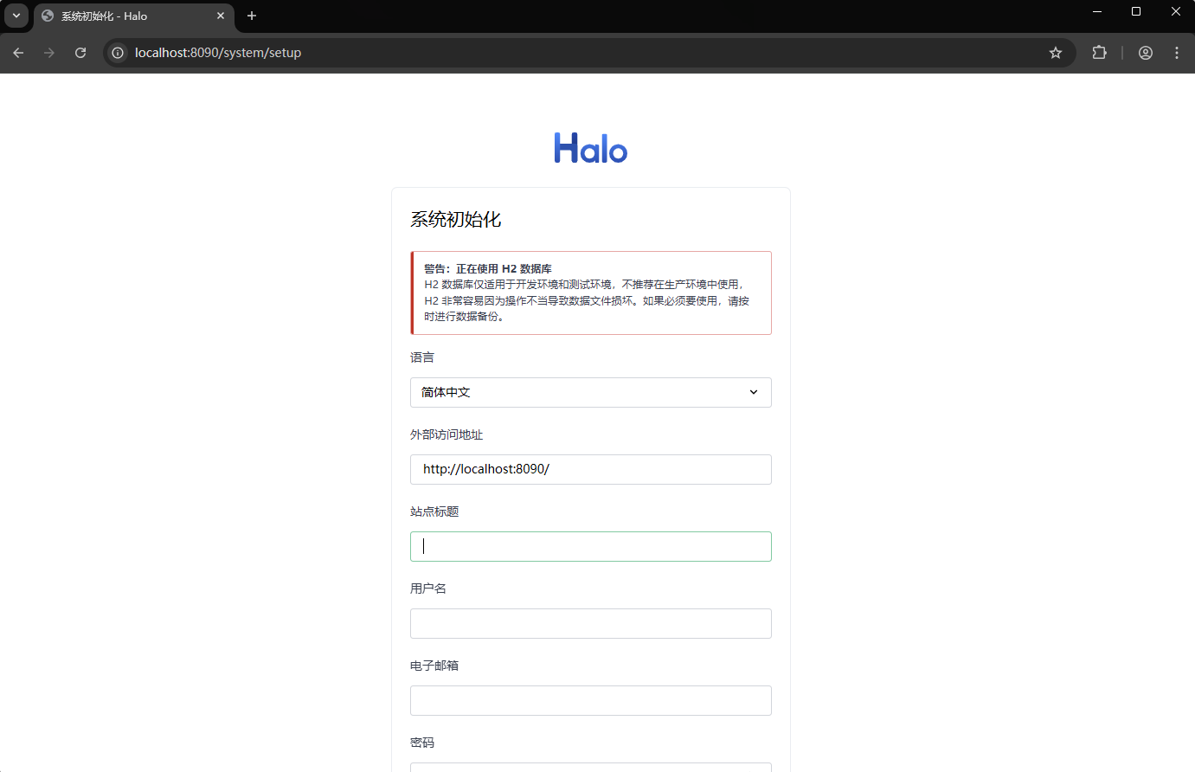Image resolution: width=1195 pixels, height=772 pixels.
Task: Maximize the browser window
Action: point(1136,12)
